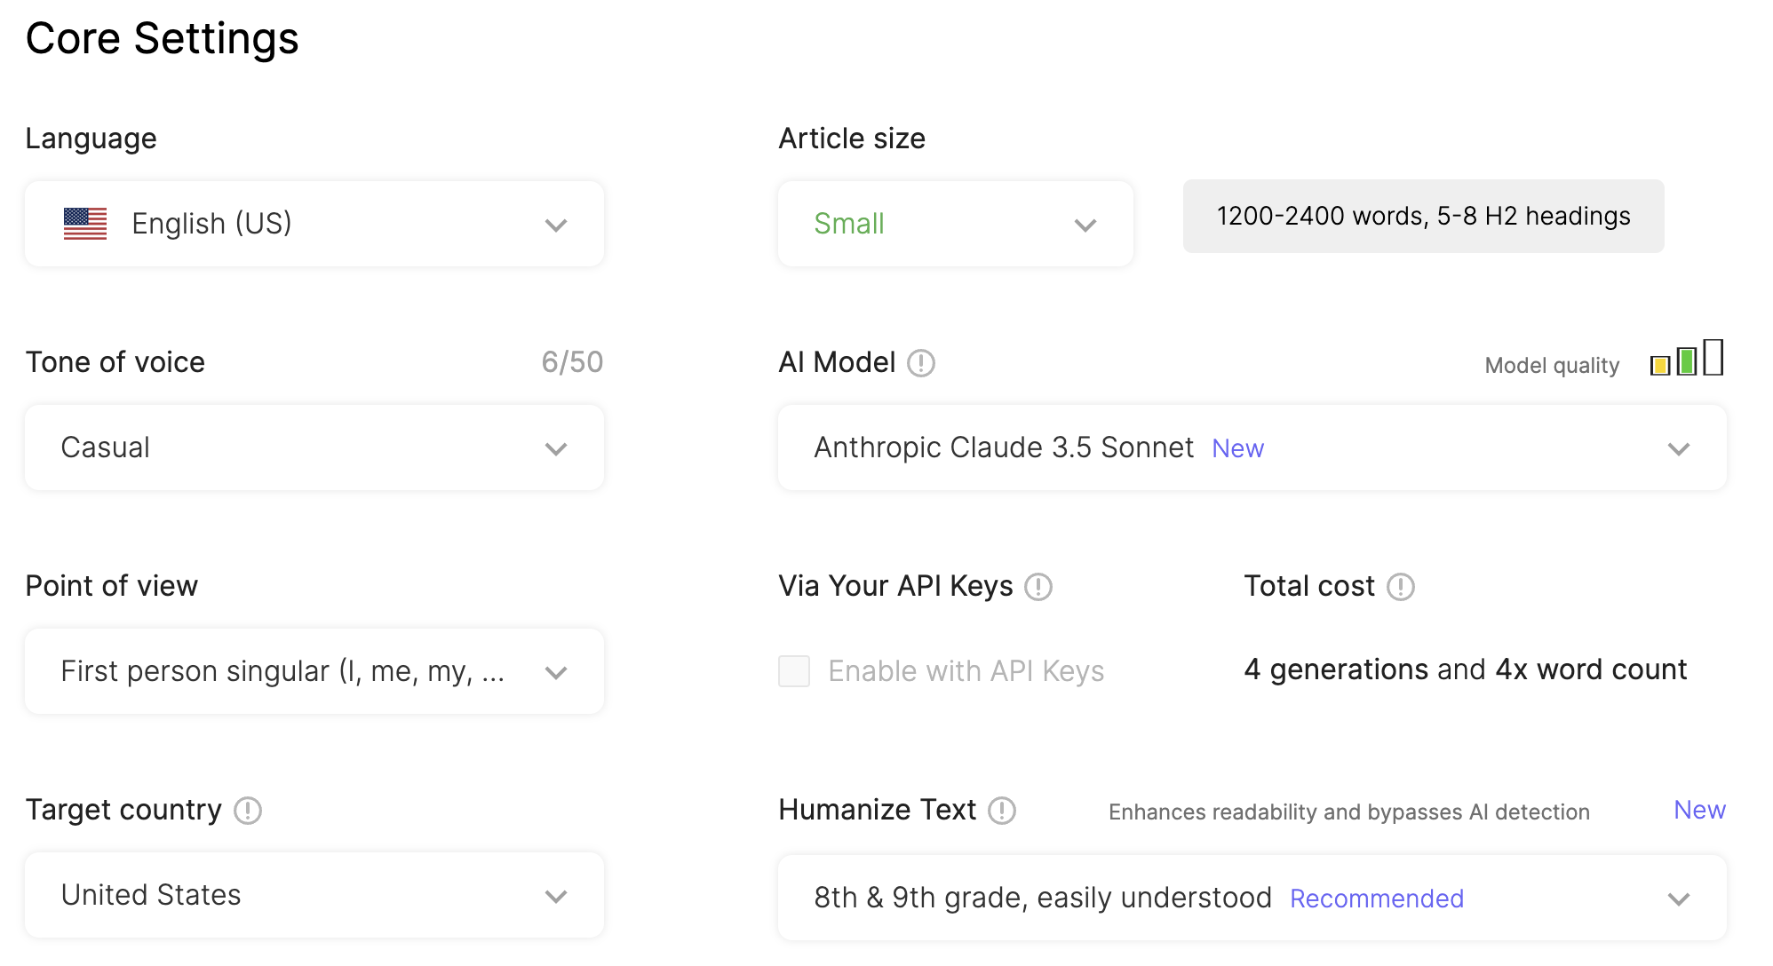Click the Total cost info icon
This screenshot has height=966, width=1773.
[1402, 586]
